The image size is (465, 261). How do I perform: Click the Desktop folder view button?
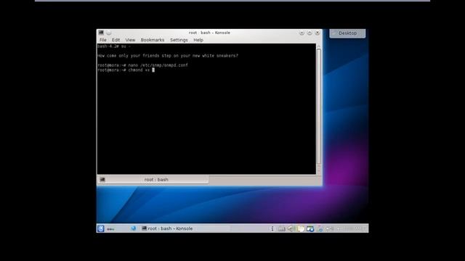pos(347,33)
